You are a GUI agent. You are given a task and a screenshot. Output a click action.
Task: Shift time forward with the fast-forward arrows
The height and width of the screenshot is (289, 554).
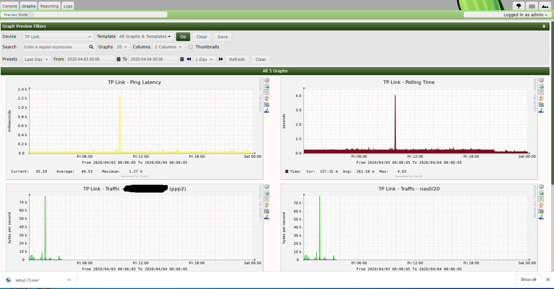[x=221, y=59]
